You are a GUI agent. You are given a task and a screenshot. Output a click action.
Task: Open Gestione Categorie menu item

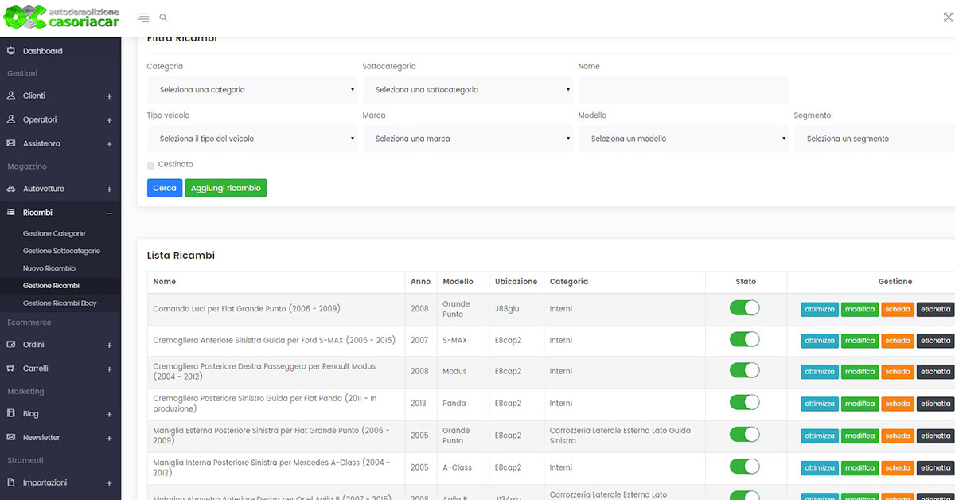tap(54, 233)
